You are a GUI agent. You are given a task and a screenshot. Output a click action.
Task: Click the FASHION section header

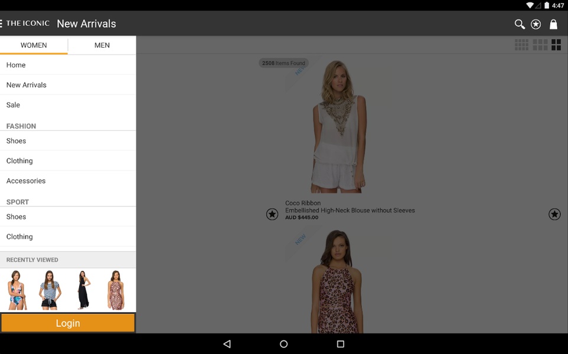(21, 126)
